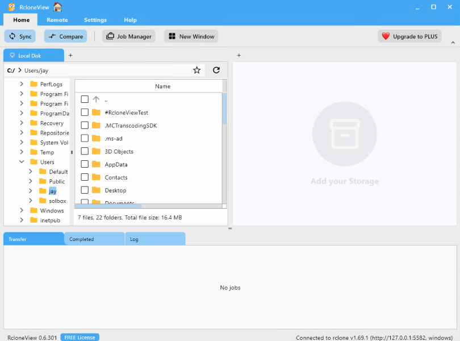Open the Remote menu tab
Screen dimensions: 460x341
pos(57,20)
